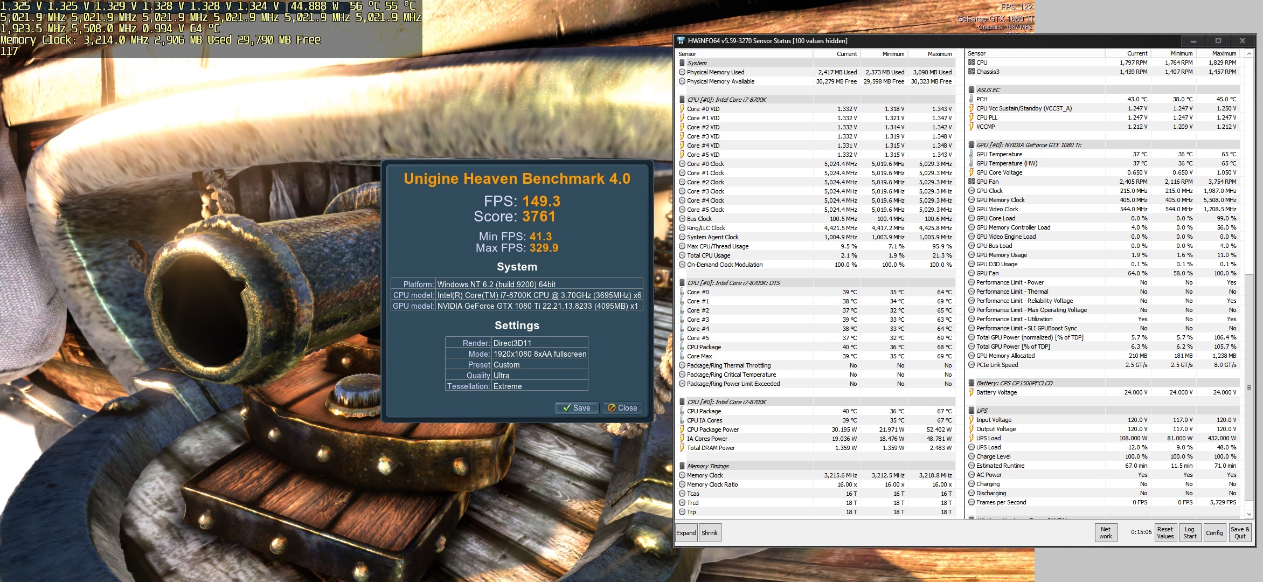The width and height of the screenshot is (1263, 582).
Task: Select IA Cores Power row
Action: click(x=816, y=439)
